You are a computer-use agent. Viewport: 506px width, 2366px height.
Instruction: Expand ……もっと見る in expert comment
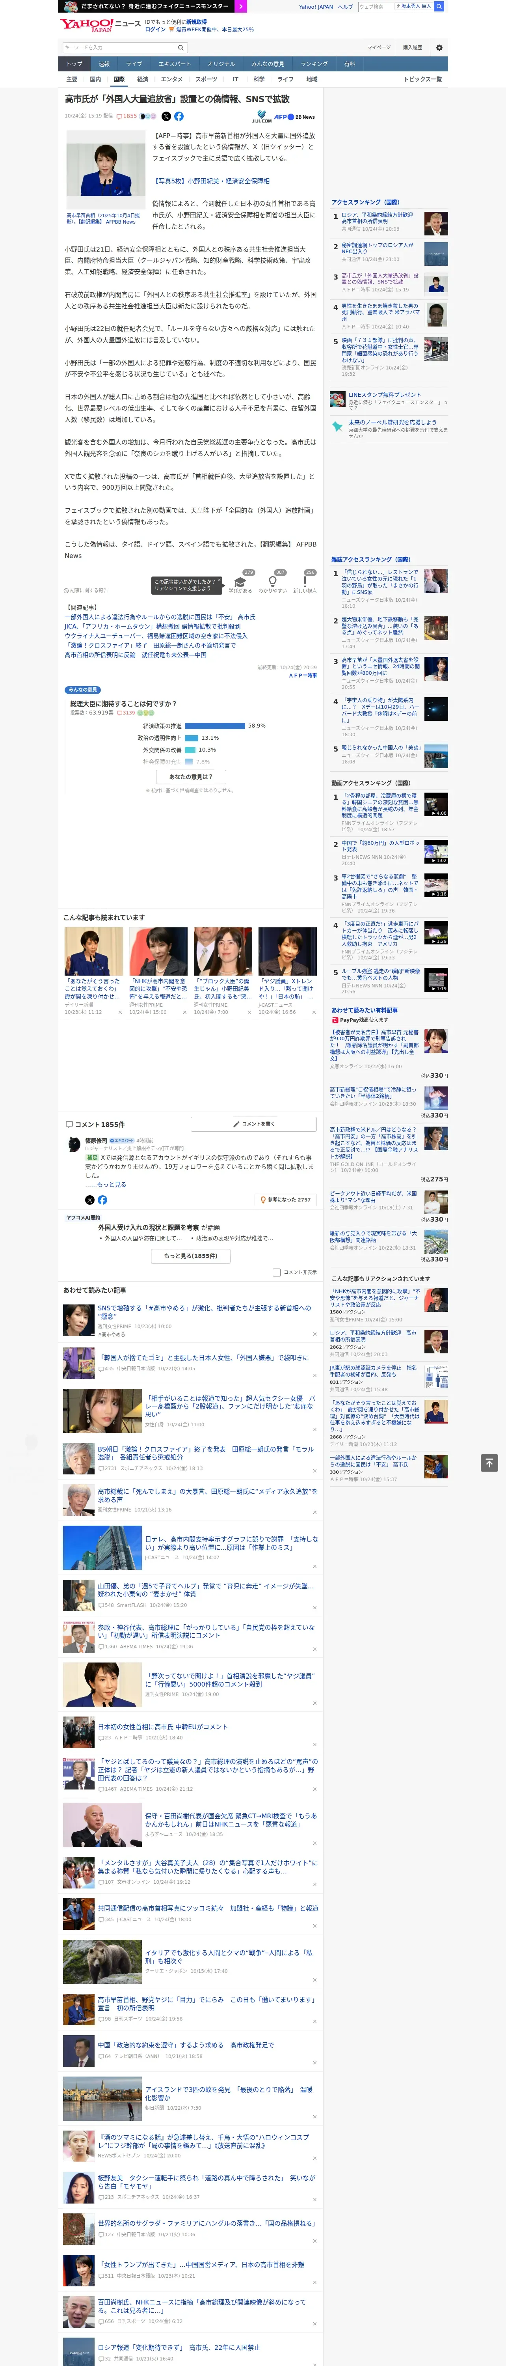[x=106, y=1185]
